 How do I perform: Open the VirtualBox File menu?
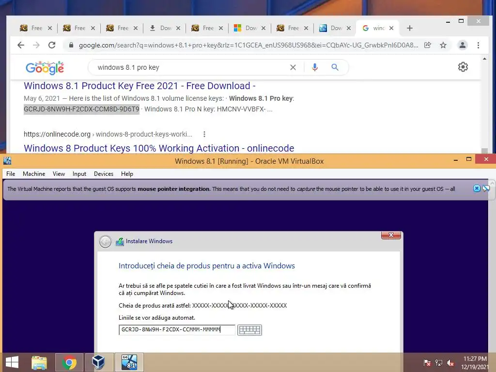[x=11, y=174]
